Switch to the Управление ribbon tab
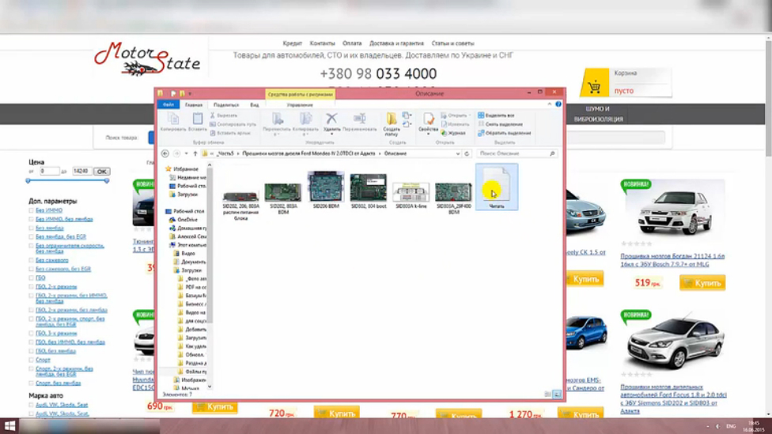Viewport: 772px width, 434px height. (300, 105)
